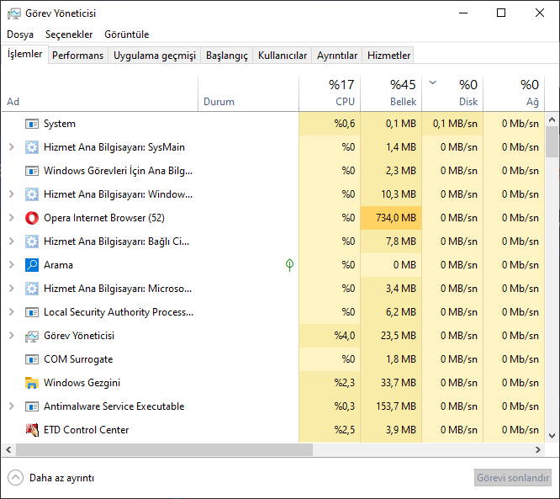
Task: Click the System process icon
Action: tap(32, 124)
